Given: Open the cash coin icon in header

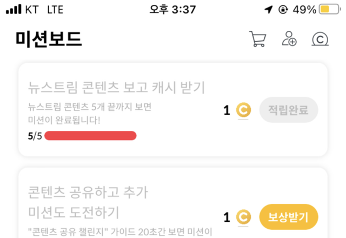Looking at the screenshot, I should click(x=321, y=39).
